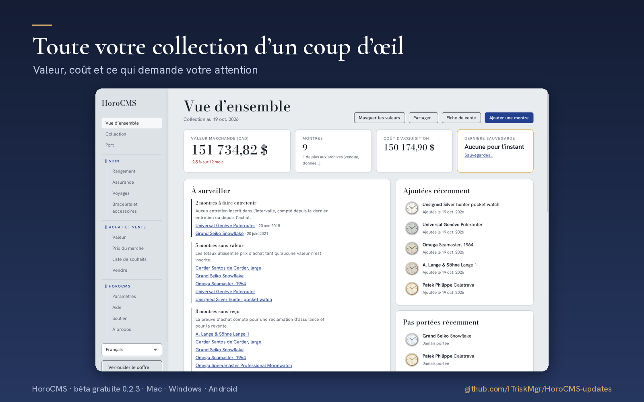Select Vue d'ensemble in the sidebar

(x=132, y=123)
